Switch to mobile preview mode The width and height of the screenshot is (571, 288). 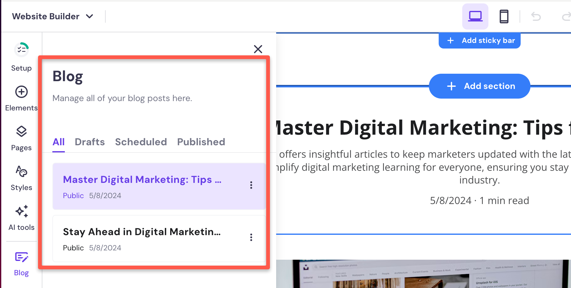(504, 16)
